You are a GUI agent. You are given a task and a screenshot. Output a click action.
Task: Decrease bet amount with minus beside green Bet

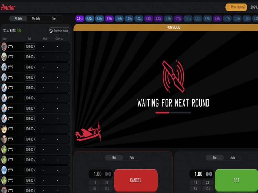pos(207,174)
